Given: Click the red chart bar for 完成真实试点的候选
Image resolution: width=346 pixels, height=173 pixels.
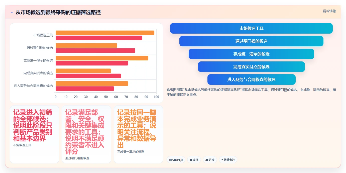Looking at the screenshot, I should click(x=88, y=76).
